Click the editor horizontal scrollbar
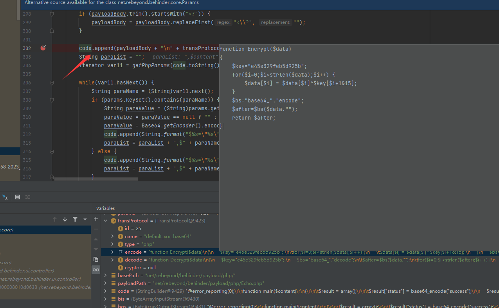Screen dimensions: 499x308 pos(96,179)
